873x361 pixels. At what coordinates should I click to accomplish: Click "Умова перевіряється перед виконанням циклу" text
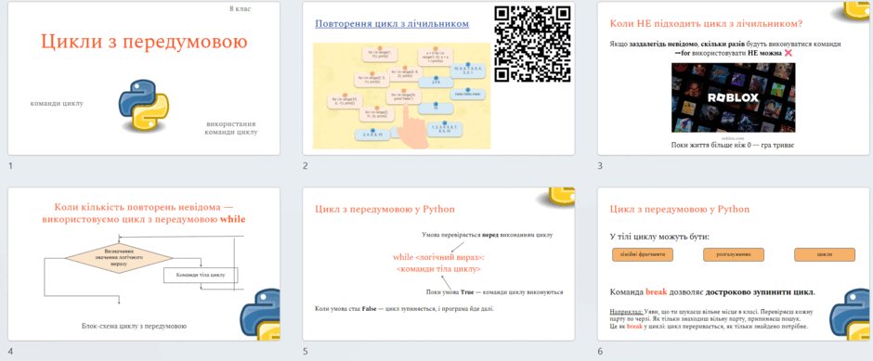[x=488, y=235]
